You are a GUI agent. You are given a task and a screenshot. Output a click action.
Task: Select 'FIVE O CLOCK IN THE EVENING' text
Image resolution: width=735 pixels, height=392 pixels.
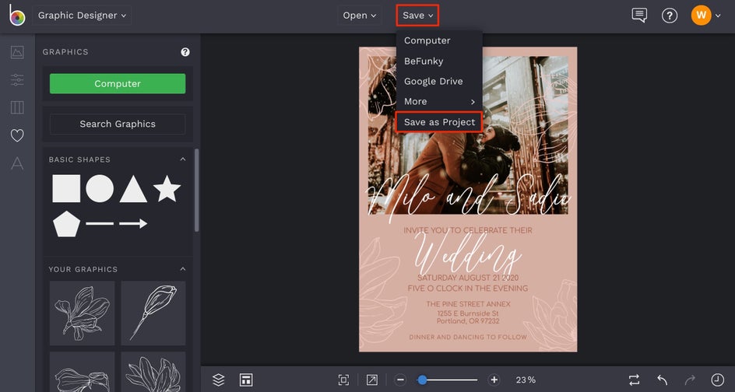[x=468, y=289]
